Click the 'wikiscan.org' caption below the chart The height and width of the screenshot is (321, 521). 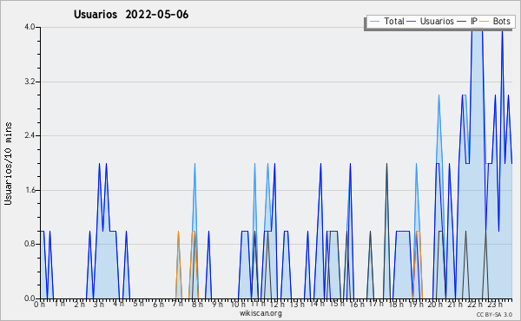pos(260,313)
